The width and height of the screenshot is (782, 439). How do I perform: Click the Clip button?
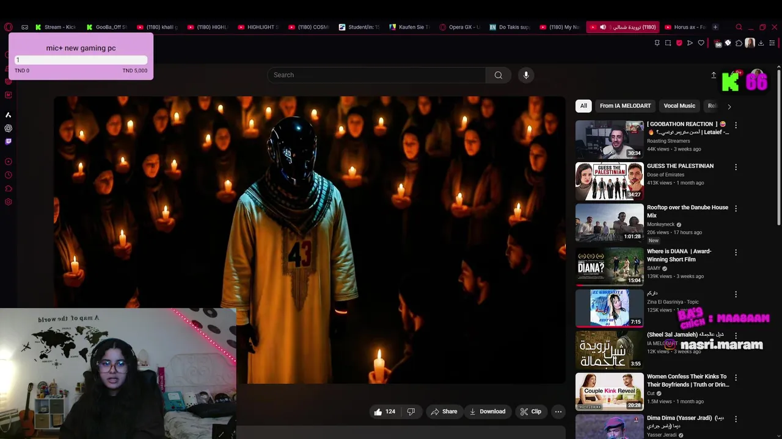click(x=530, y=412)
